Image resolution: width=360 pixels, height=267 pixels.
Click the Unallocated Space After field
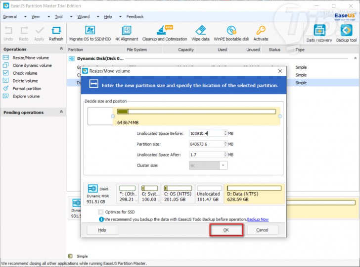pyautogui.click(x=206, y=155)
